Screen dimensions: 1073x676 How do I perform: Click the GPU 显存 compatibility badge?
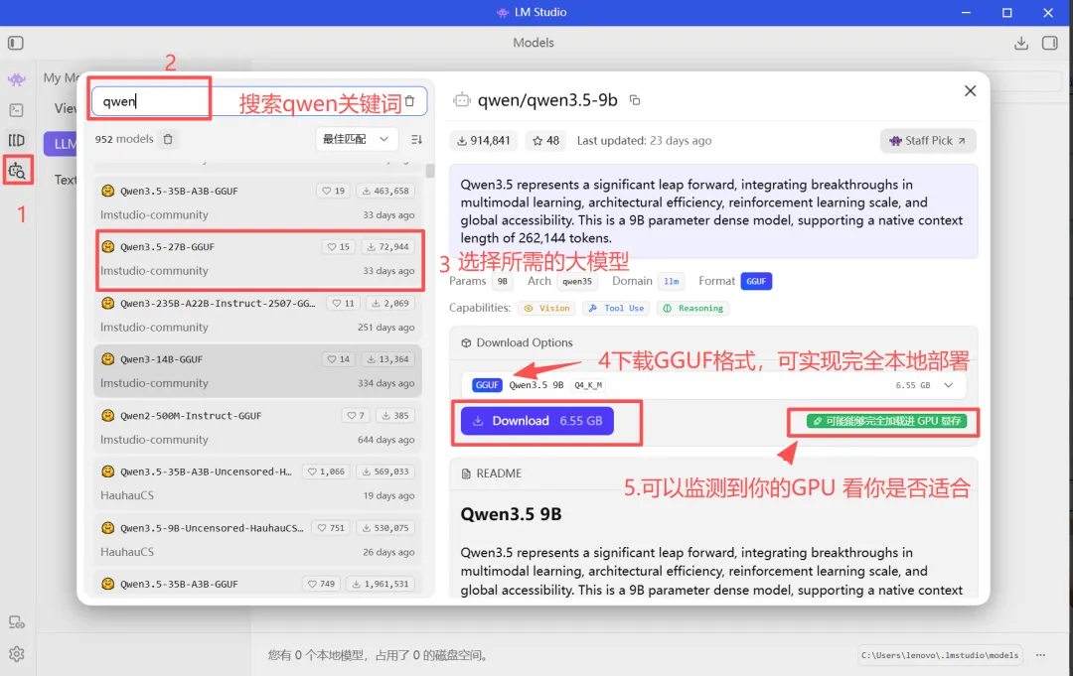tap(886, 421)
